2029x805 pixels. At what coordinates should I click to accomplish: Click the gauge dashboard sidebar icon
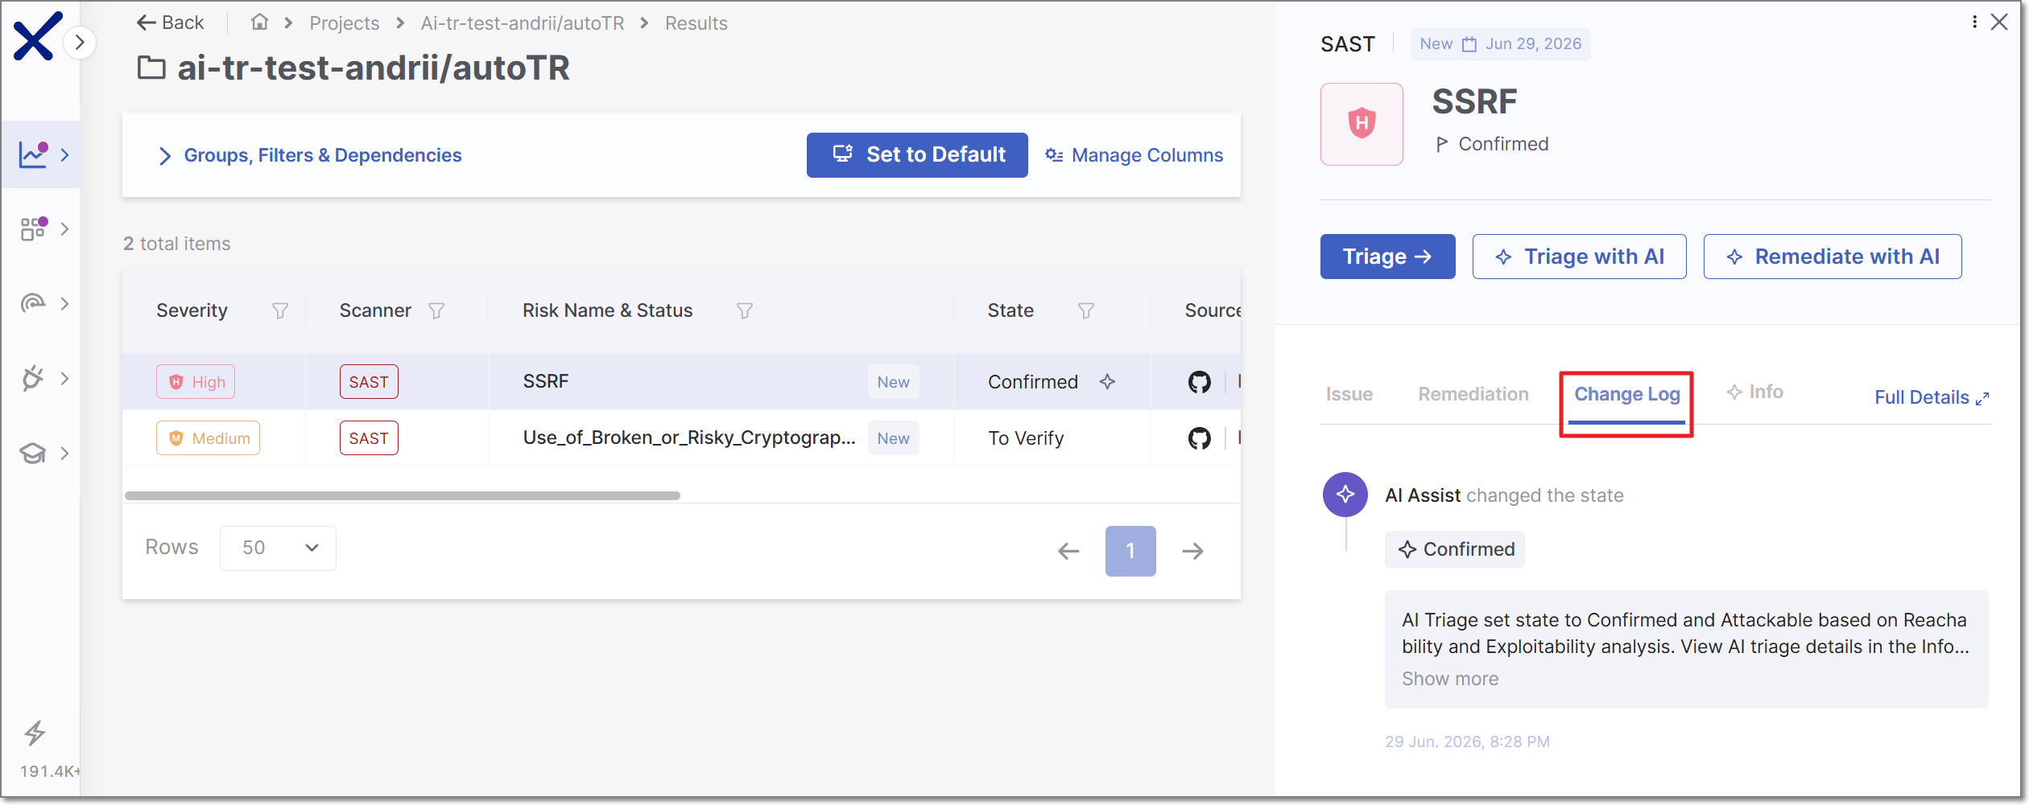tap(33, 303)
